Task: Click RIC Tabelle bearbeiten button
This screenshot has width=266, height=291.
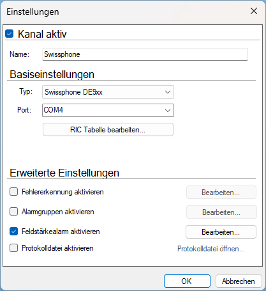Action: pyautogui.click(x=108, y=130)
